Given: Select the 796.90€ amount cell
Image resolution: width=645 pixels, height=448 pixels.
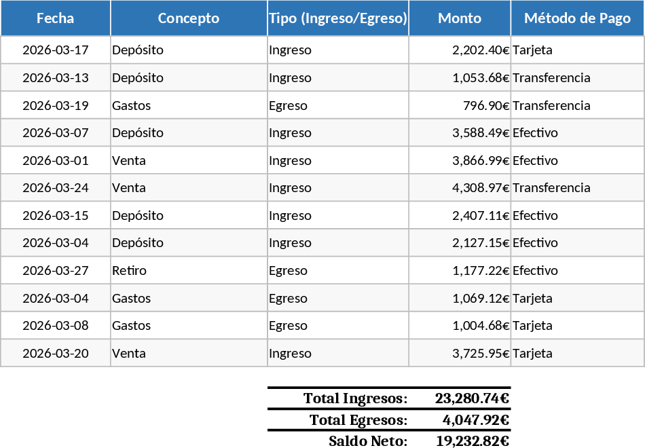Looking at the screenshot, I should pos(485,105).
